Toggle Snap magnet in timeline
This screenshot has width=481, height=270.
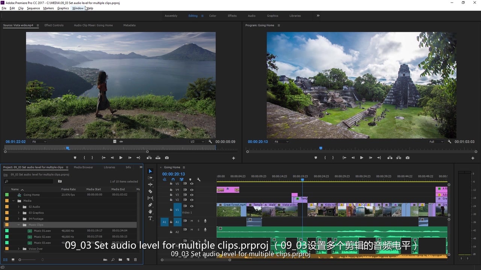173,180
